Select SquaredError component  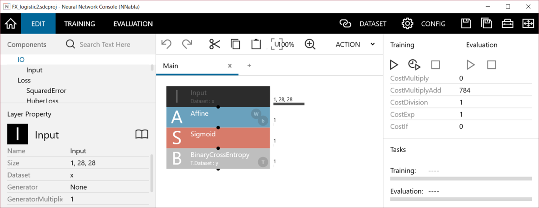46,91
